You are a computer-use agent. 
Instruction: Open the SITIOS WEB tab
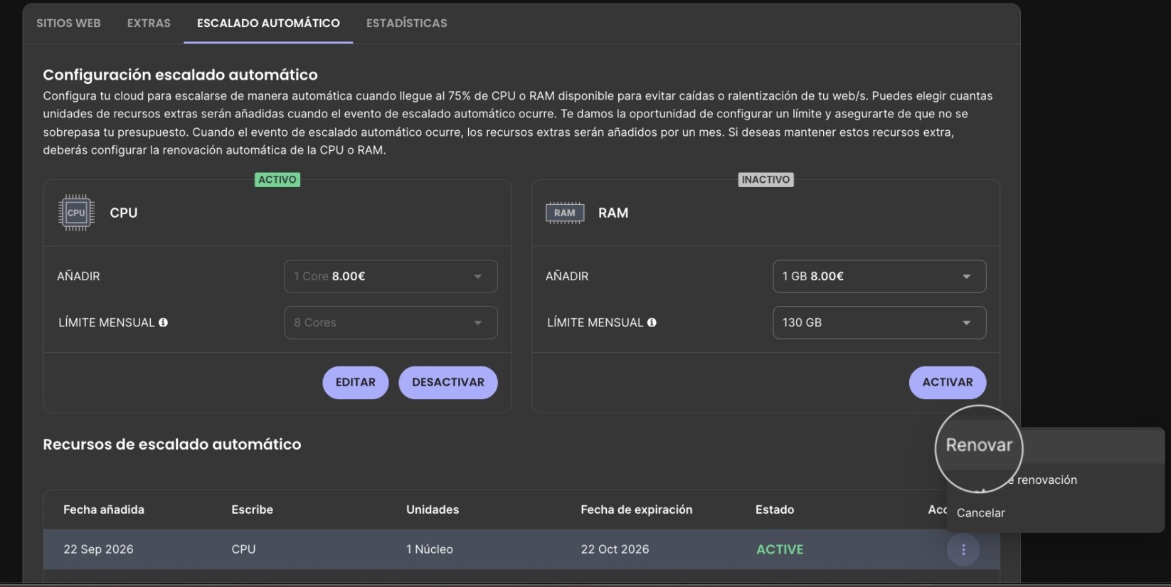click(68, 23)
